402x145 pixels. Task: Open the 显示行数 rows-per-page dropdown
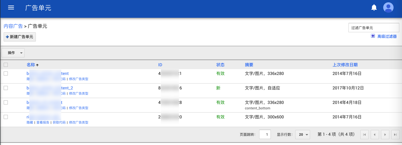coord(302,135)
